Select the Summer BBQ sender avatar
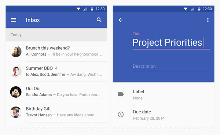This screenshot has width=220, height=135. (16, 72)
